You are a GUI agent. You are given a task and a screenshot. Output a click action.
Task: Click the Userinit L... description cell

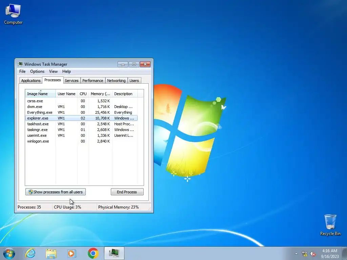[x=124, y=135]
